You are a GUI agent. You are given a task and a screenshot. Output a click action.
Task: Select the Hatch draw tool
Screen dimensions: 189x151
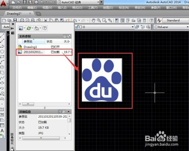coord(2,109)
